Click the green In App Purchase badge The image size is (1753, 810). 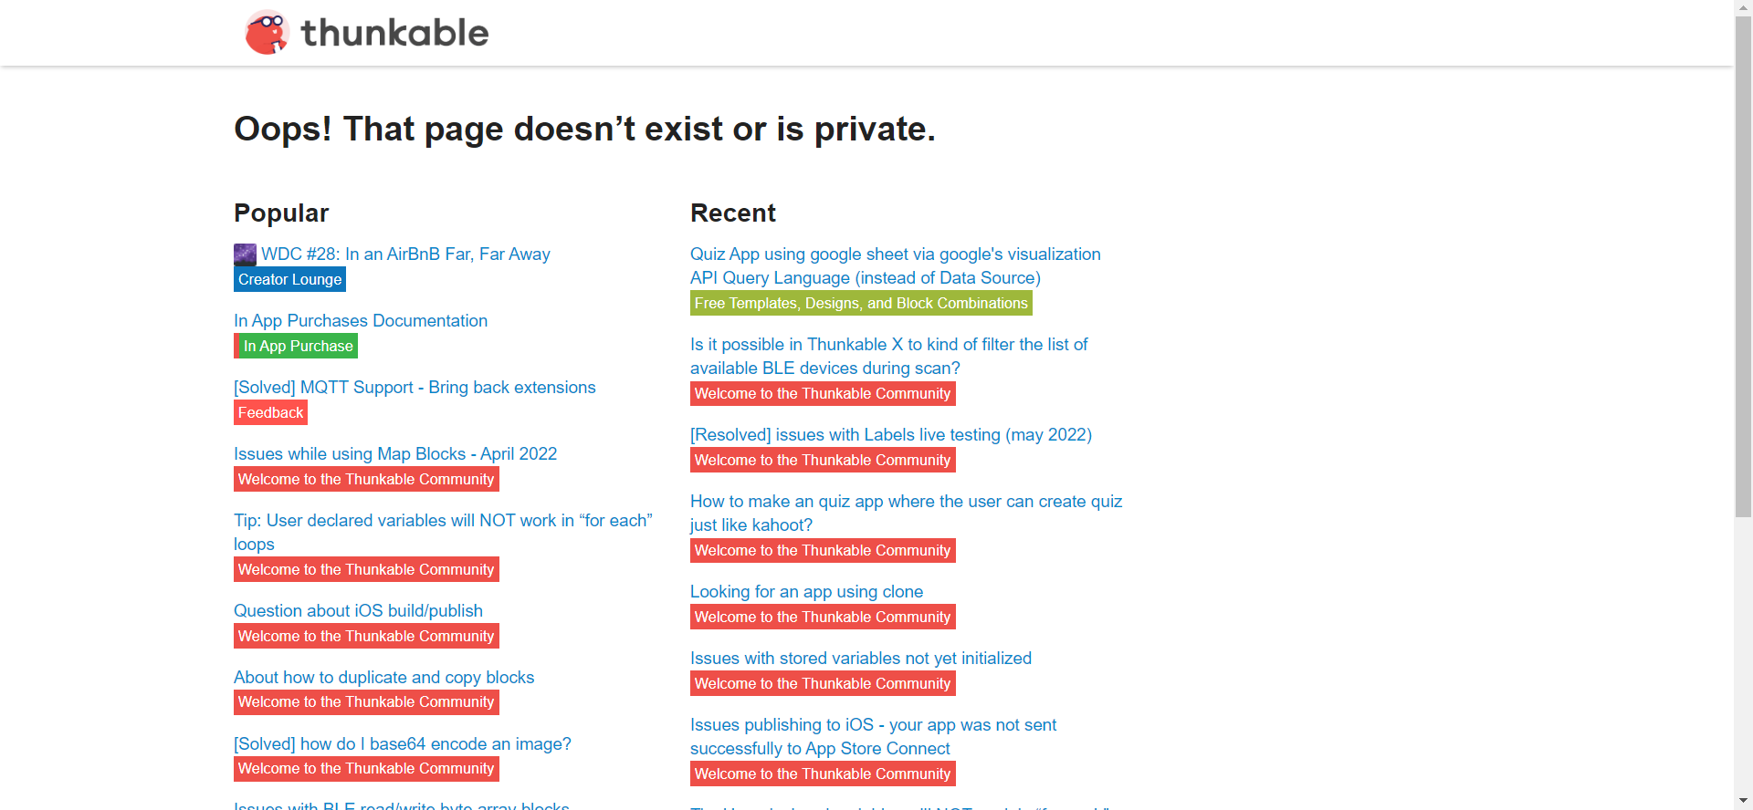click(297, 347)
